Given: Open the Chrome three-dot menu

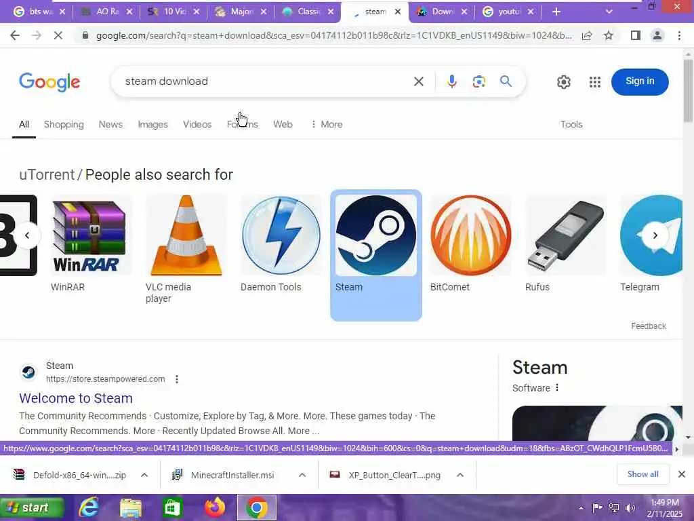Looking at the screenshot, I should 679,35.
